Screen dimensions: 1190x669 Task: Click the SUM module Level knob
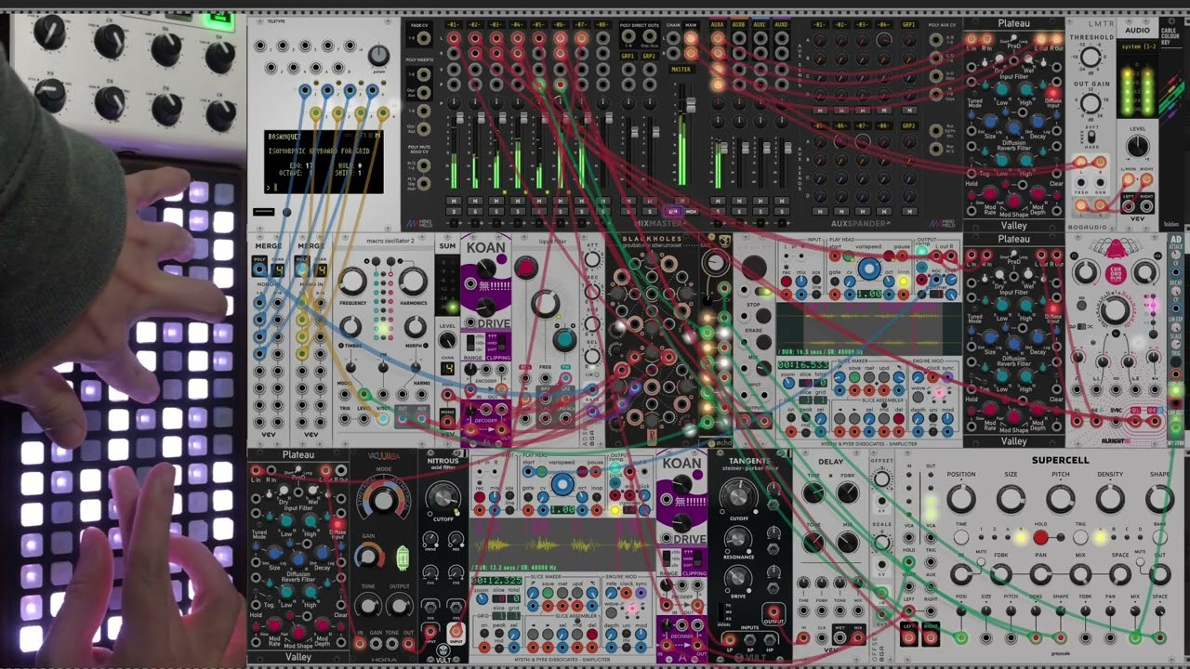pos(447,339)
